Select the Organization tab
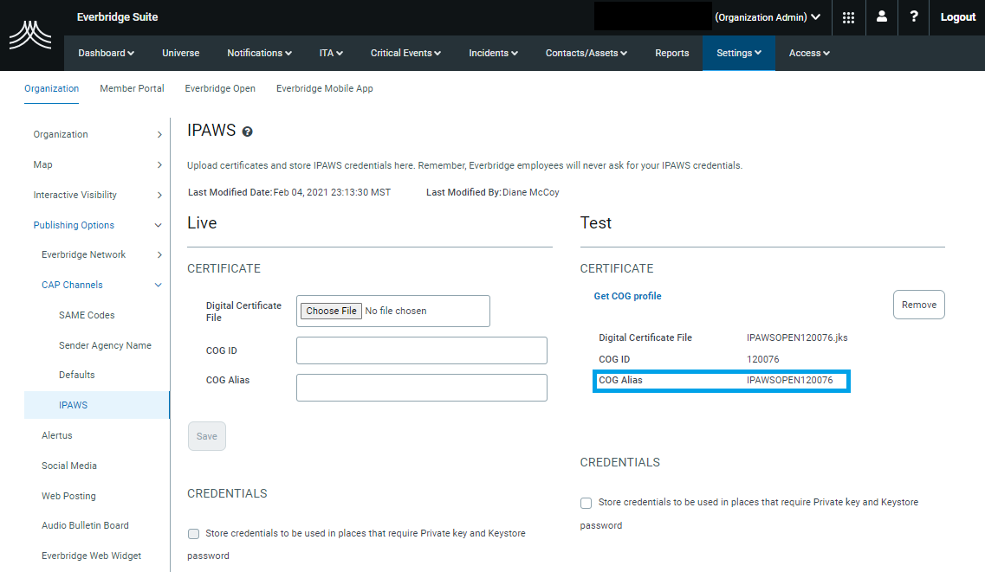 (51, 88)
